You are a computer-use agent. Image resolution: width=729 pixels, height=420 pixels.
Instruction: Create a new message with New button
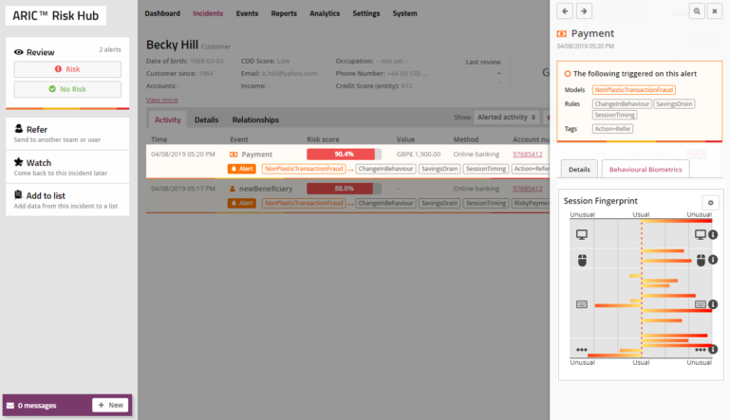(x=110, y=405)
